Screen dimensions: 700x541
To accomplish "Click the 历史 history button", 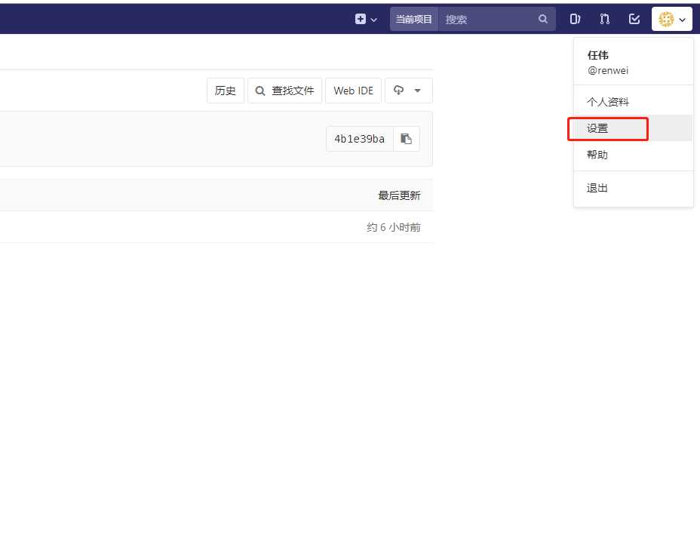I will point(226,91).
